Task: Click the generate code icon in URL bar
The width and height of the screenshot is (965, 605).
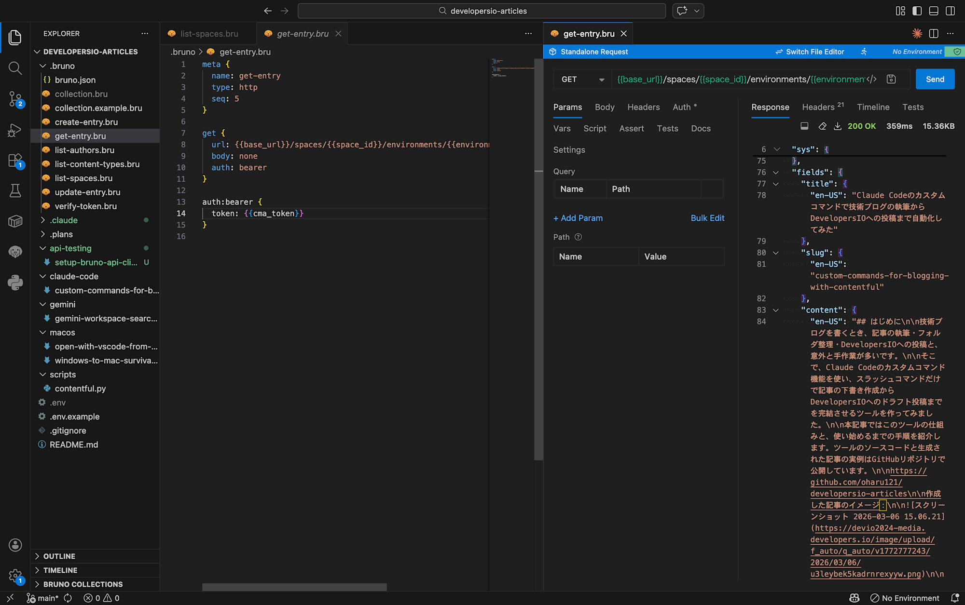Action: click(x=871, y=79)
